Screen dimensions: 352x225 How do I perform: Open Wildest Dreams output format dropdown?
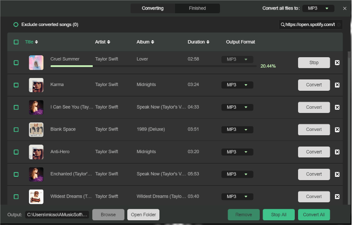point(238,197)
